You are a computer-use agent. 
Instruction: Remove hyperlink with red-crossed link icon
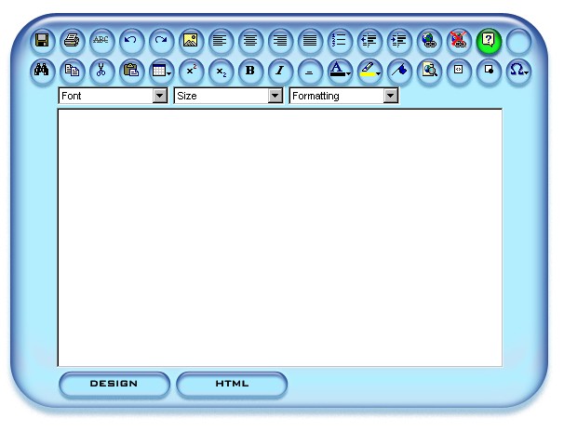click(459, 41)
